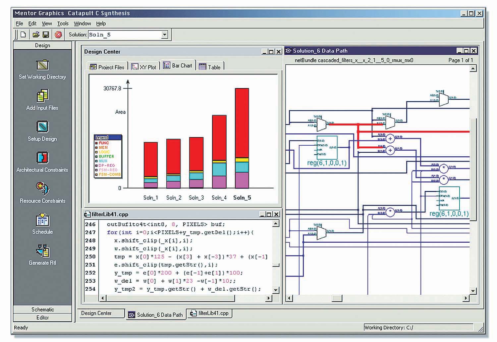The height and width of the screenshot is (342, 497).
Task: Click left arrow of Data Path horizontal scrollbar
Action: coord(289,298)
